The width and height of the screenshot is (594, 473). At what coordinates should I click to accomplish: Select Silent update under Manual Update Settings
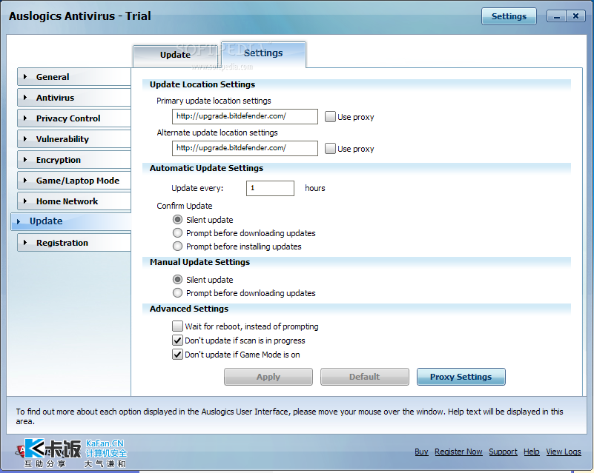[177, 279]
